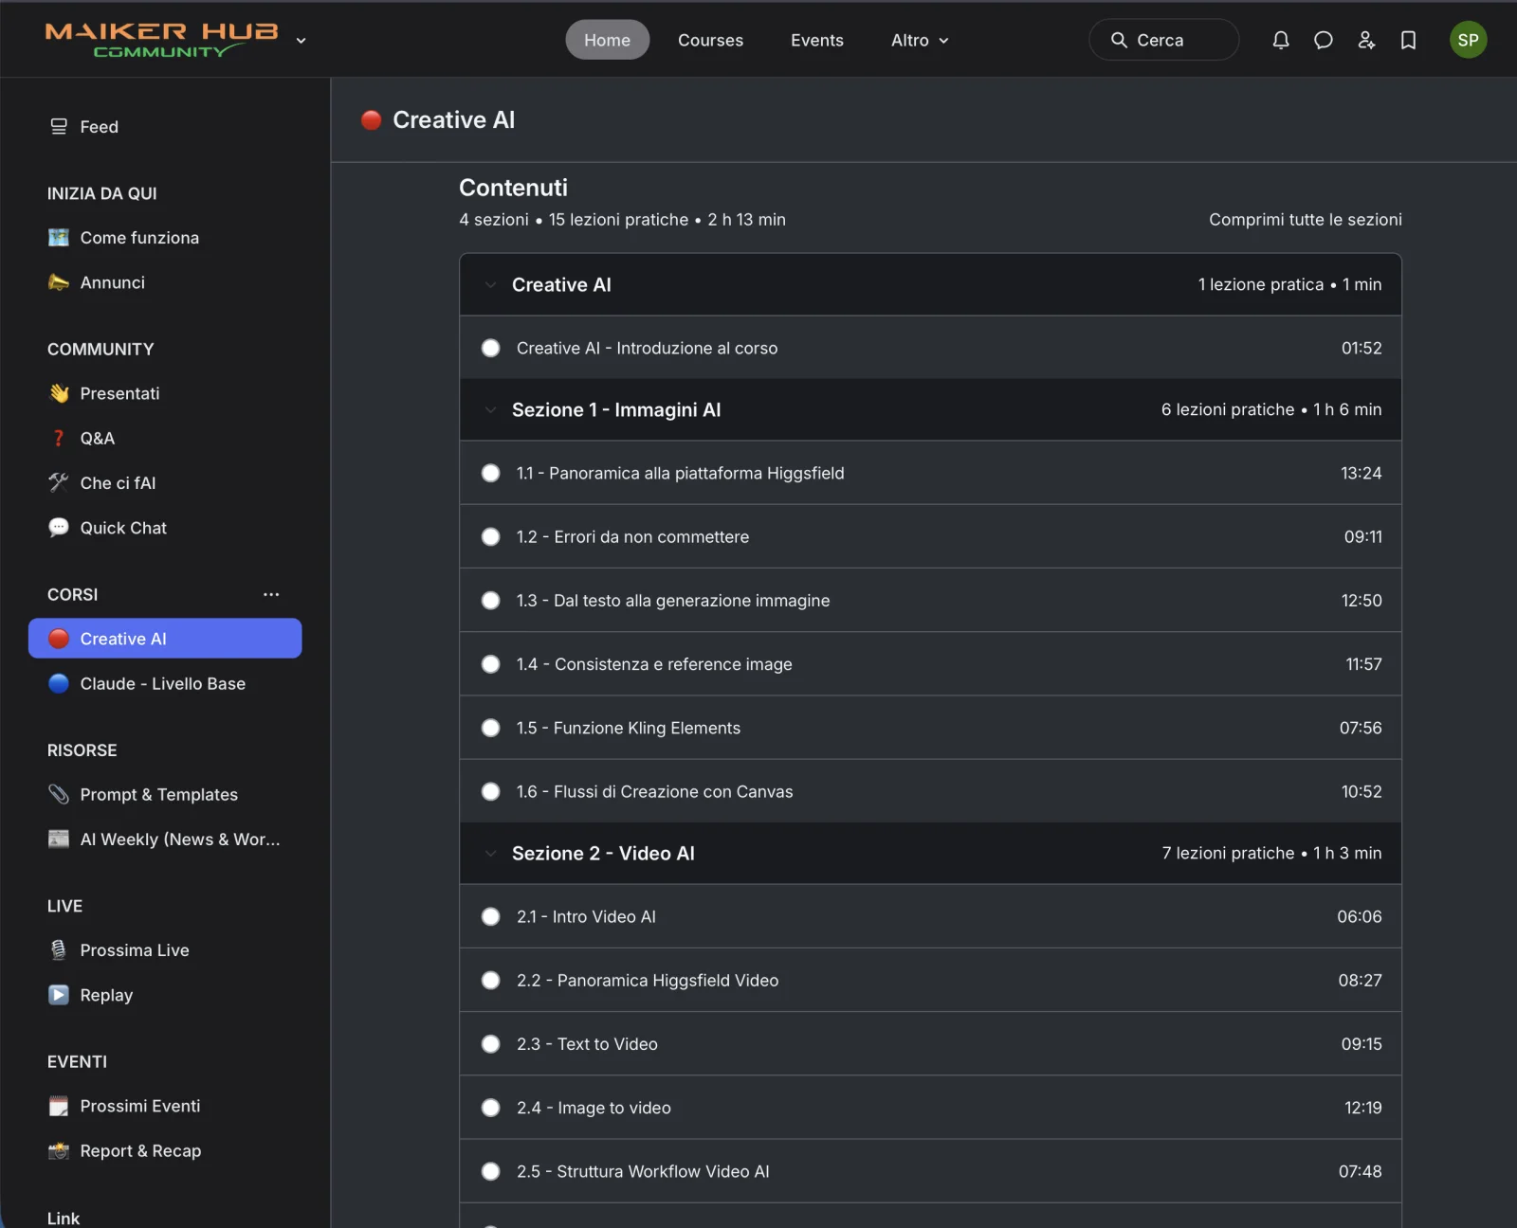
Task: Click the red dot beside Creative AI course
Action: (x=59, y=639)
